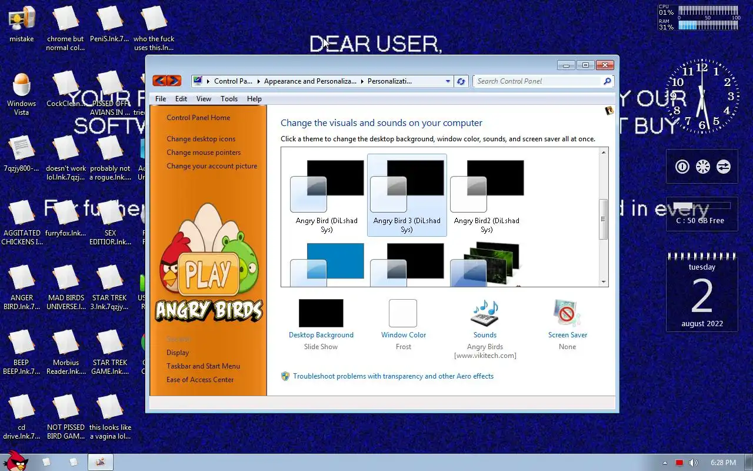Open the File menu
The image size is (753, 471).
161,99
